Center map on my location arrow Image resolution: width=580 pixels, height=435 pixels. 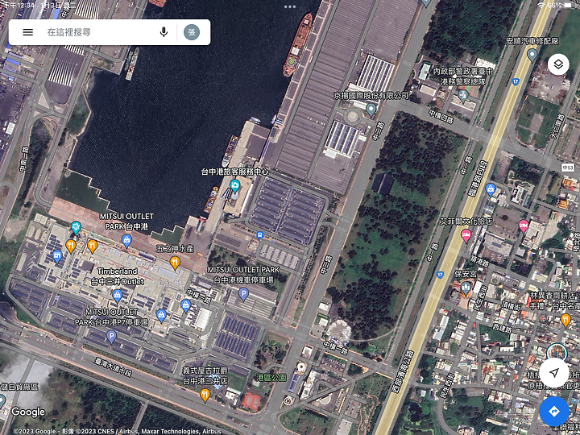click(553, 372)
